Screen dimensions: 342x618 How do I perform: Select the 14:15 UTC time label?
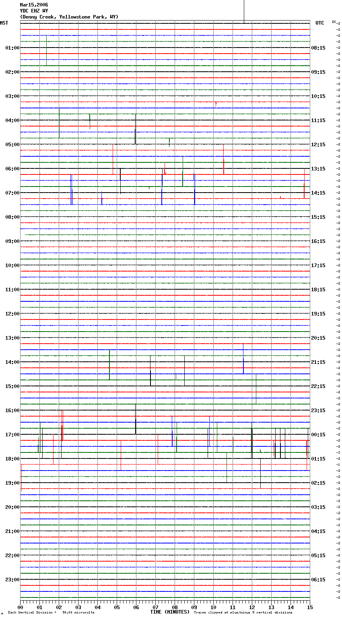pos(318,193)
